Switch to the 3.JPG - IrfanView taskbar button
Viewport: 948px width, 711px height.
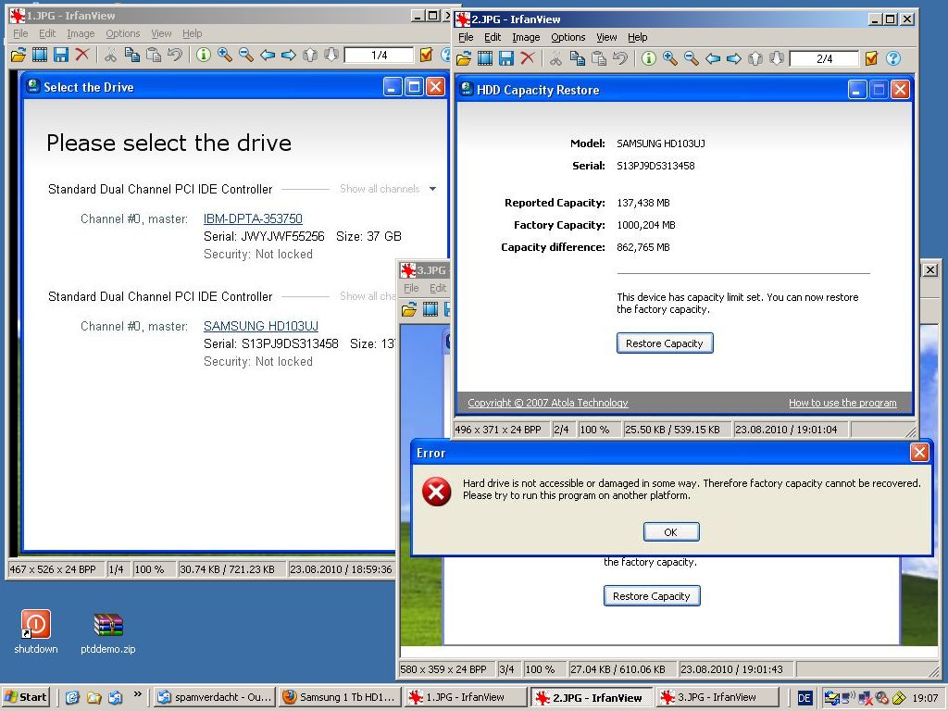click(717, 697)
